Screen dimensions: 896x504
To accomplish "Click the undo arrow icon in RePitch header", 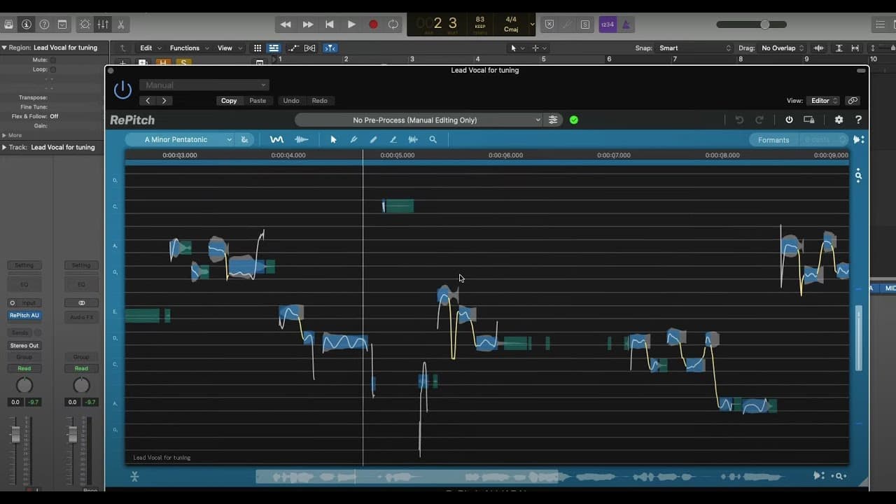I will click(x=739, y=119).
